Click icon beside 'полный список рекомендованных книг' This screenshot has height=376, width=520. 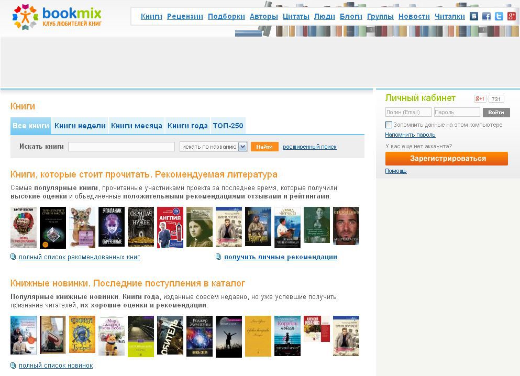pos(13,257)
